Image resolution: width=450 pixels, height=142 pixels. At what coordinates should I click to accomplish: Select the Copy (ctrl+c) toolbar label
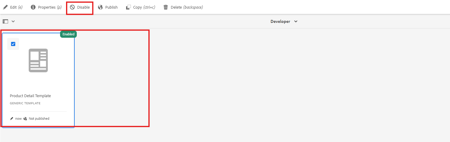click(x=144, y=7)
